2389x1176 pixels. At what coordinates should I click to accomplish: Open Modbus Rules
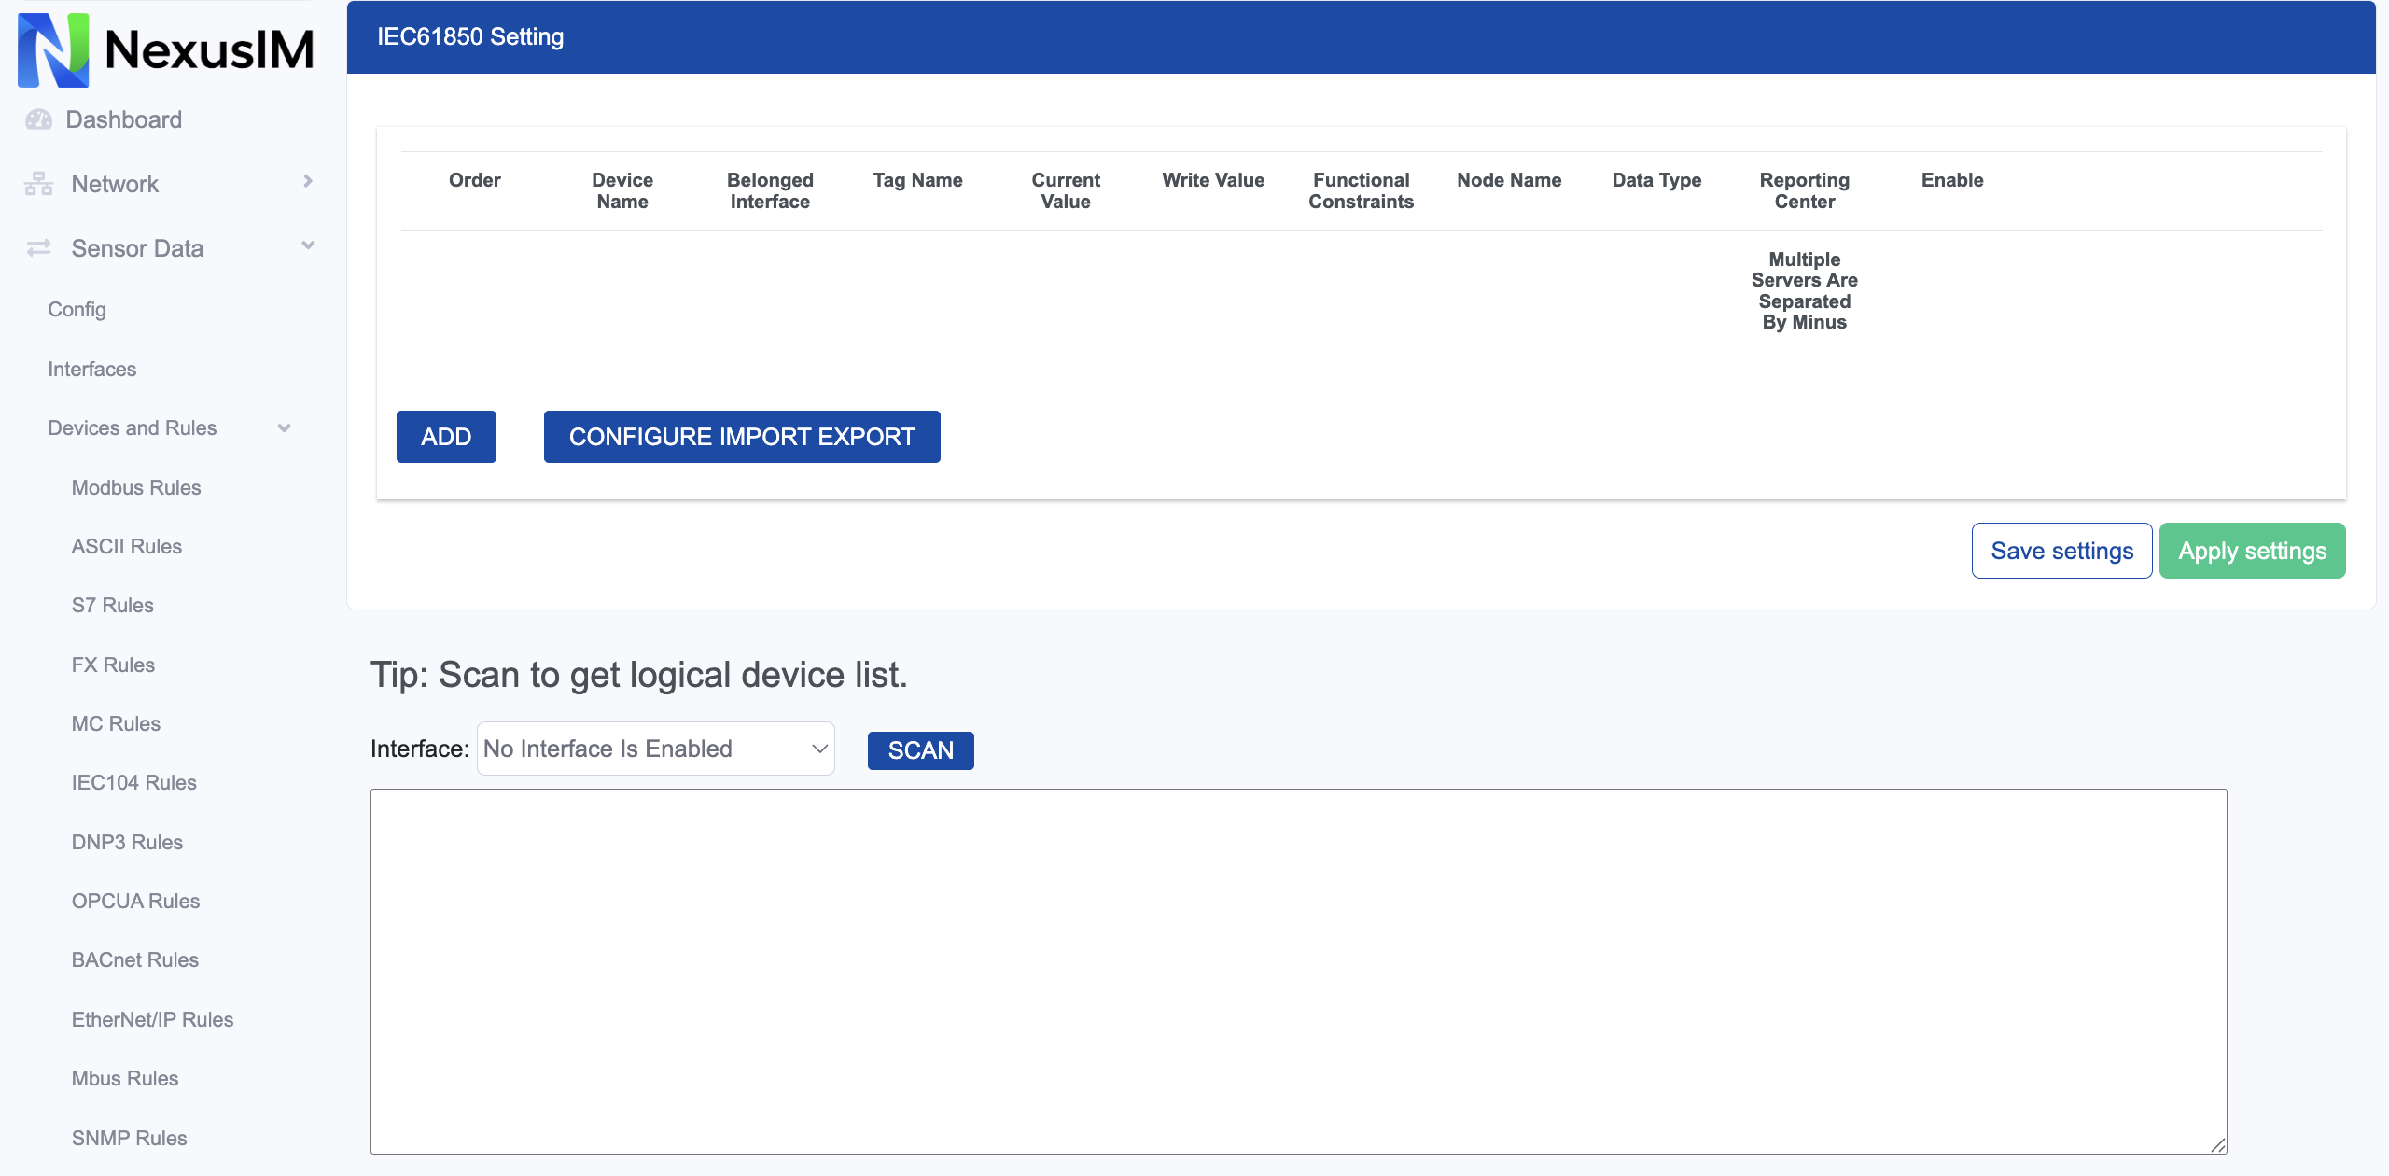(x=136, y=487)
